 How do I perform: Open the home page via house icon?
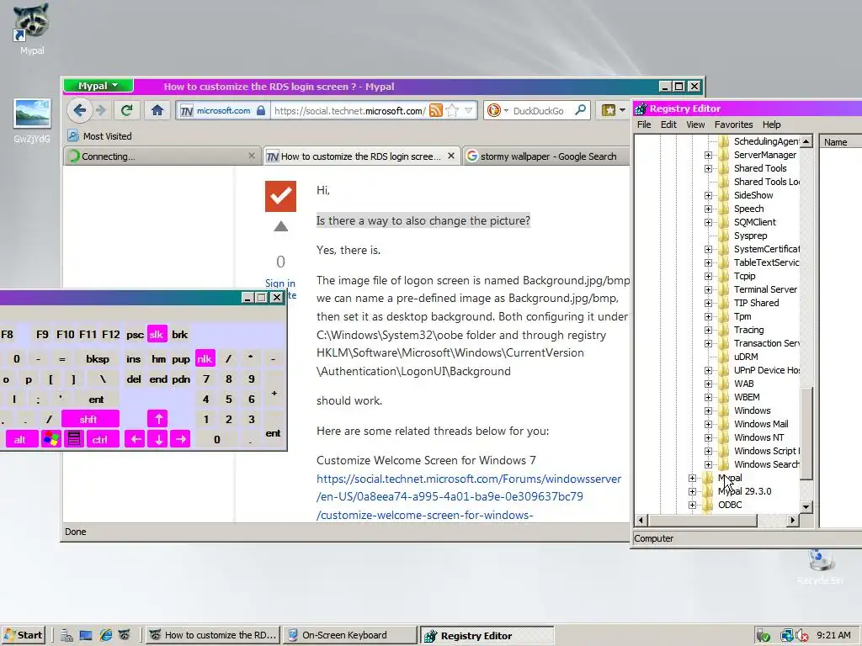[157, 110]
